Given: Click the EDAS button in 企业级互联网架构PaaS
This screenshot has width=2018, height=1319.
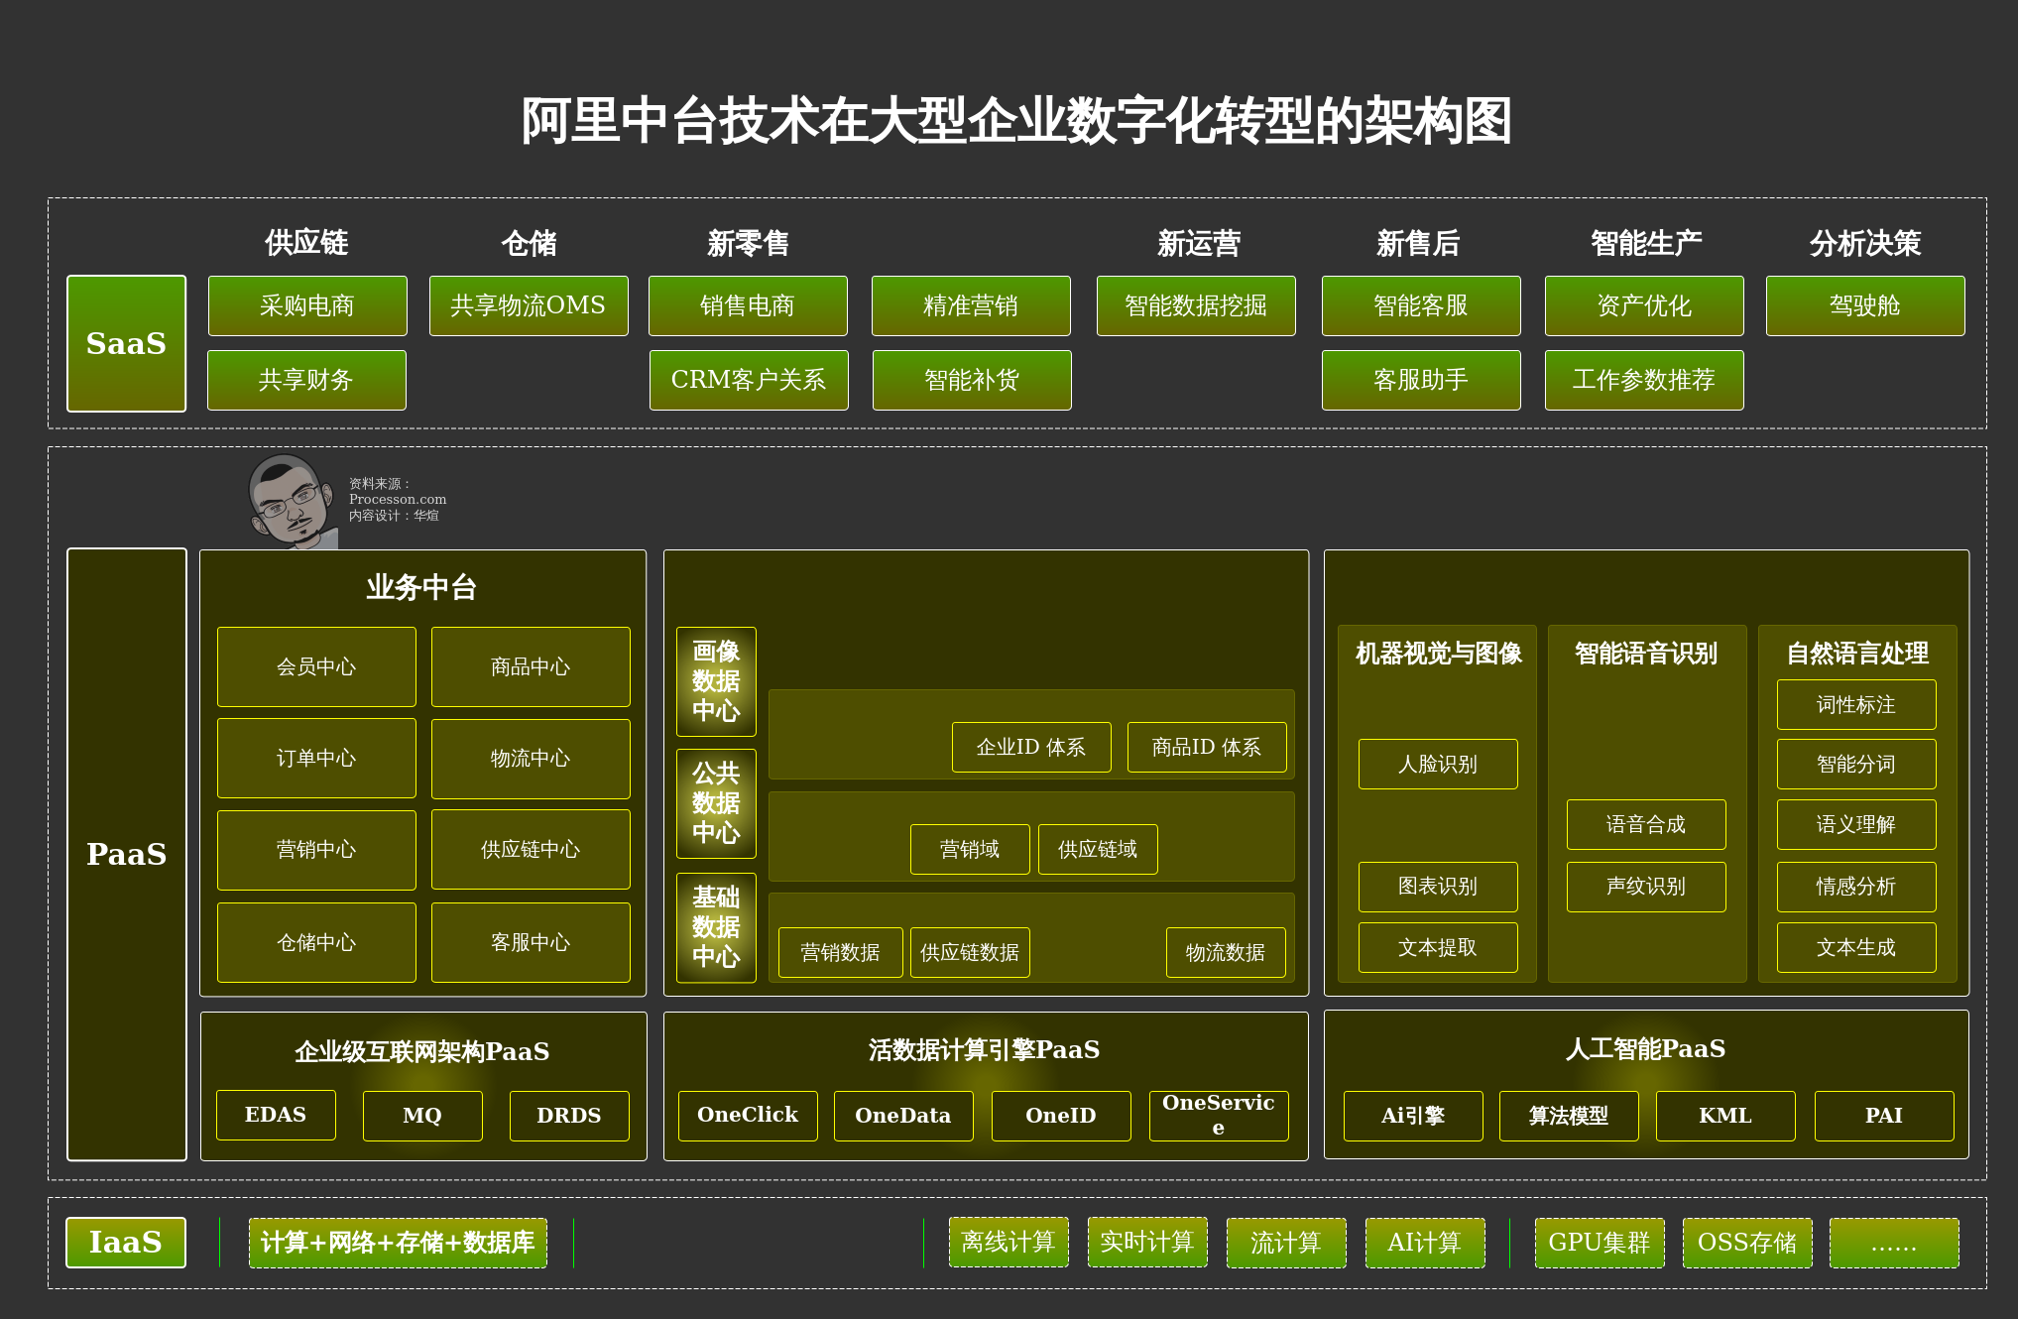Looking at the screenshot, I should pos(276,1115).
